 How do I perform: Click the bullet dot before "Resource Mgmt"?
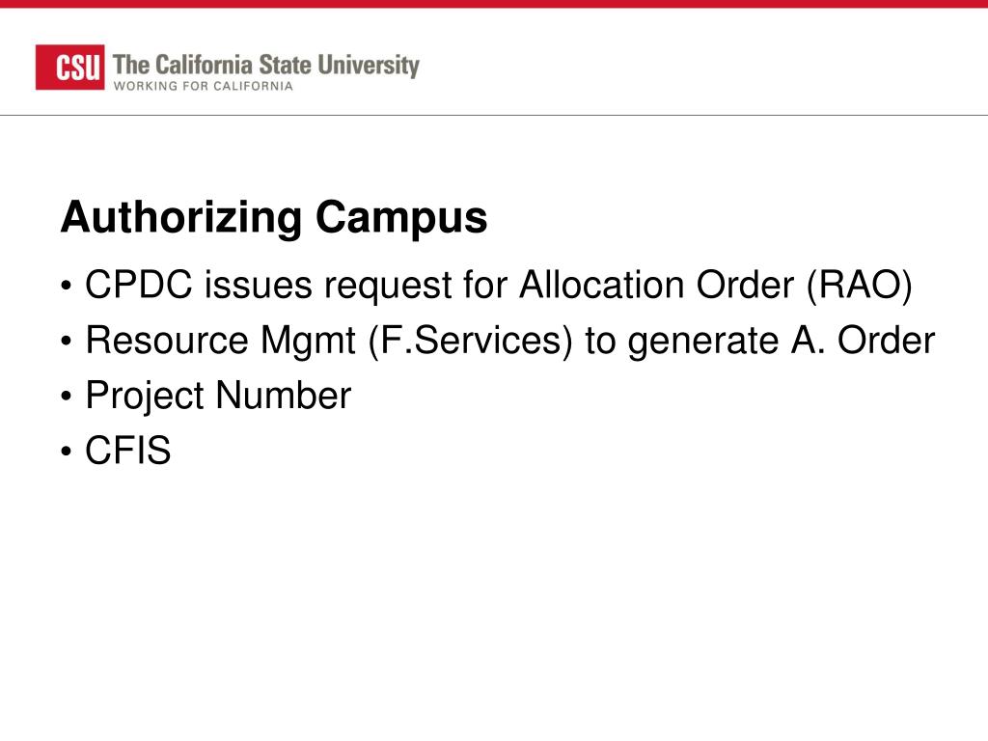tap(67, 343)
